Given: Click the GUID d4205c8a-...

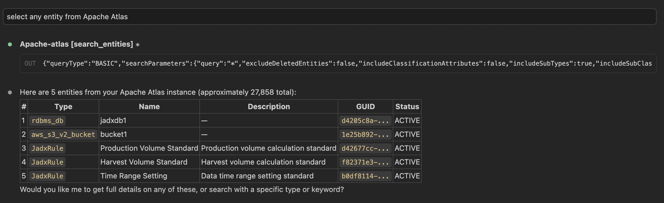Looking at the screenshot, I should 365,121.
